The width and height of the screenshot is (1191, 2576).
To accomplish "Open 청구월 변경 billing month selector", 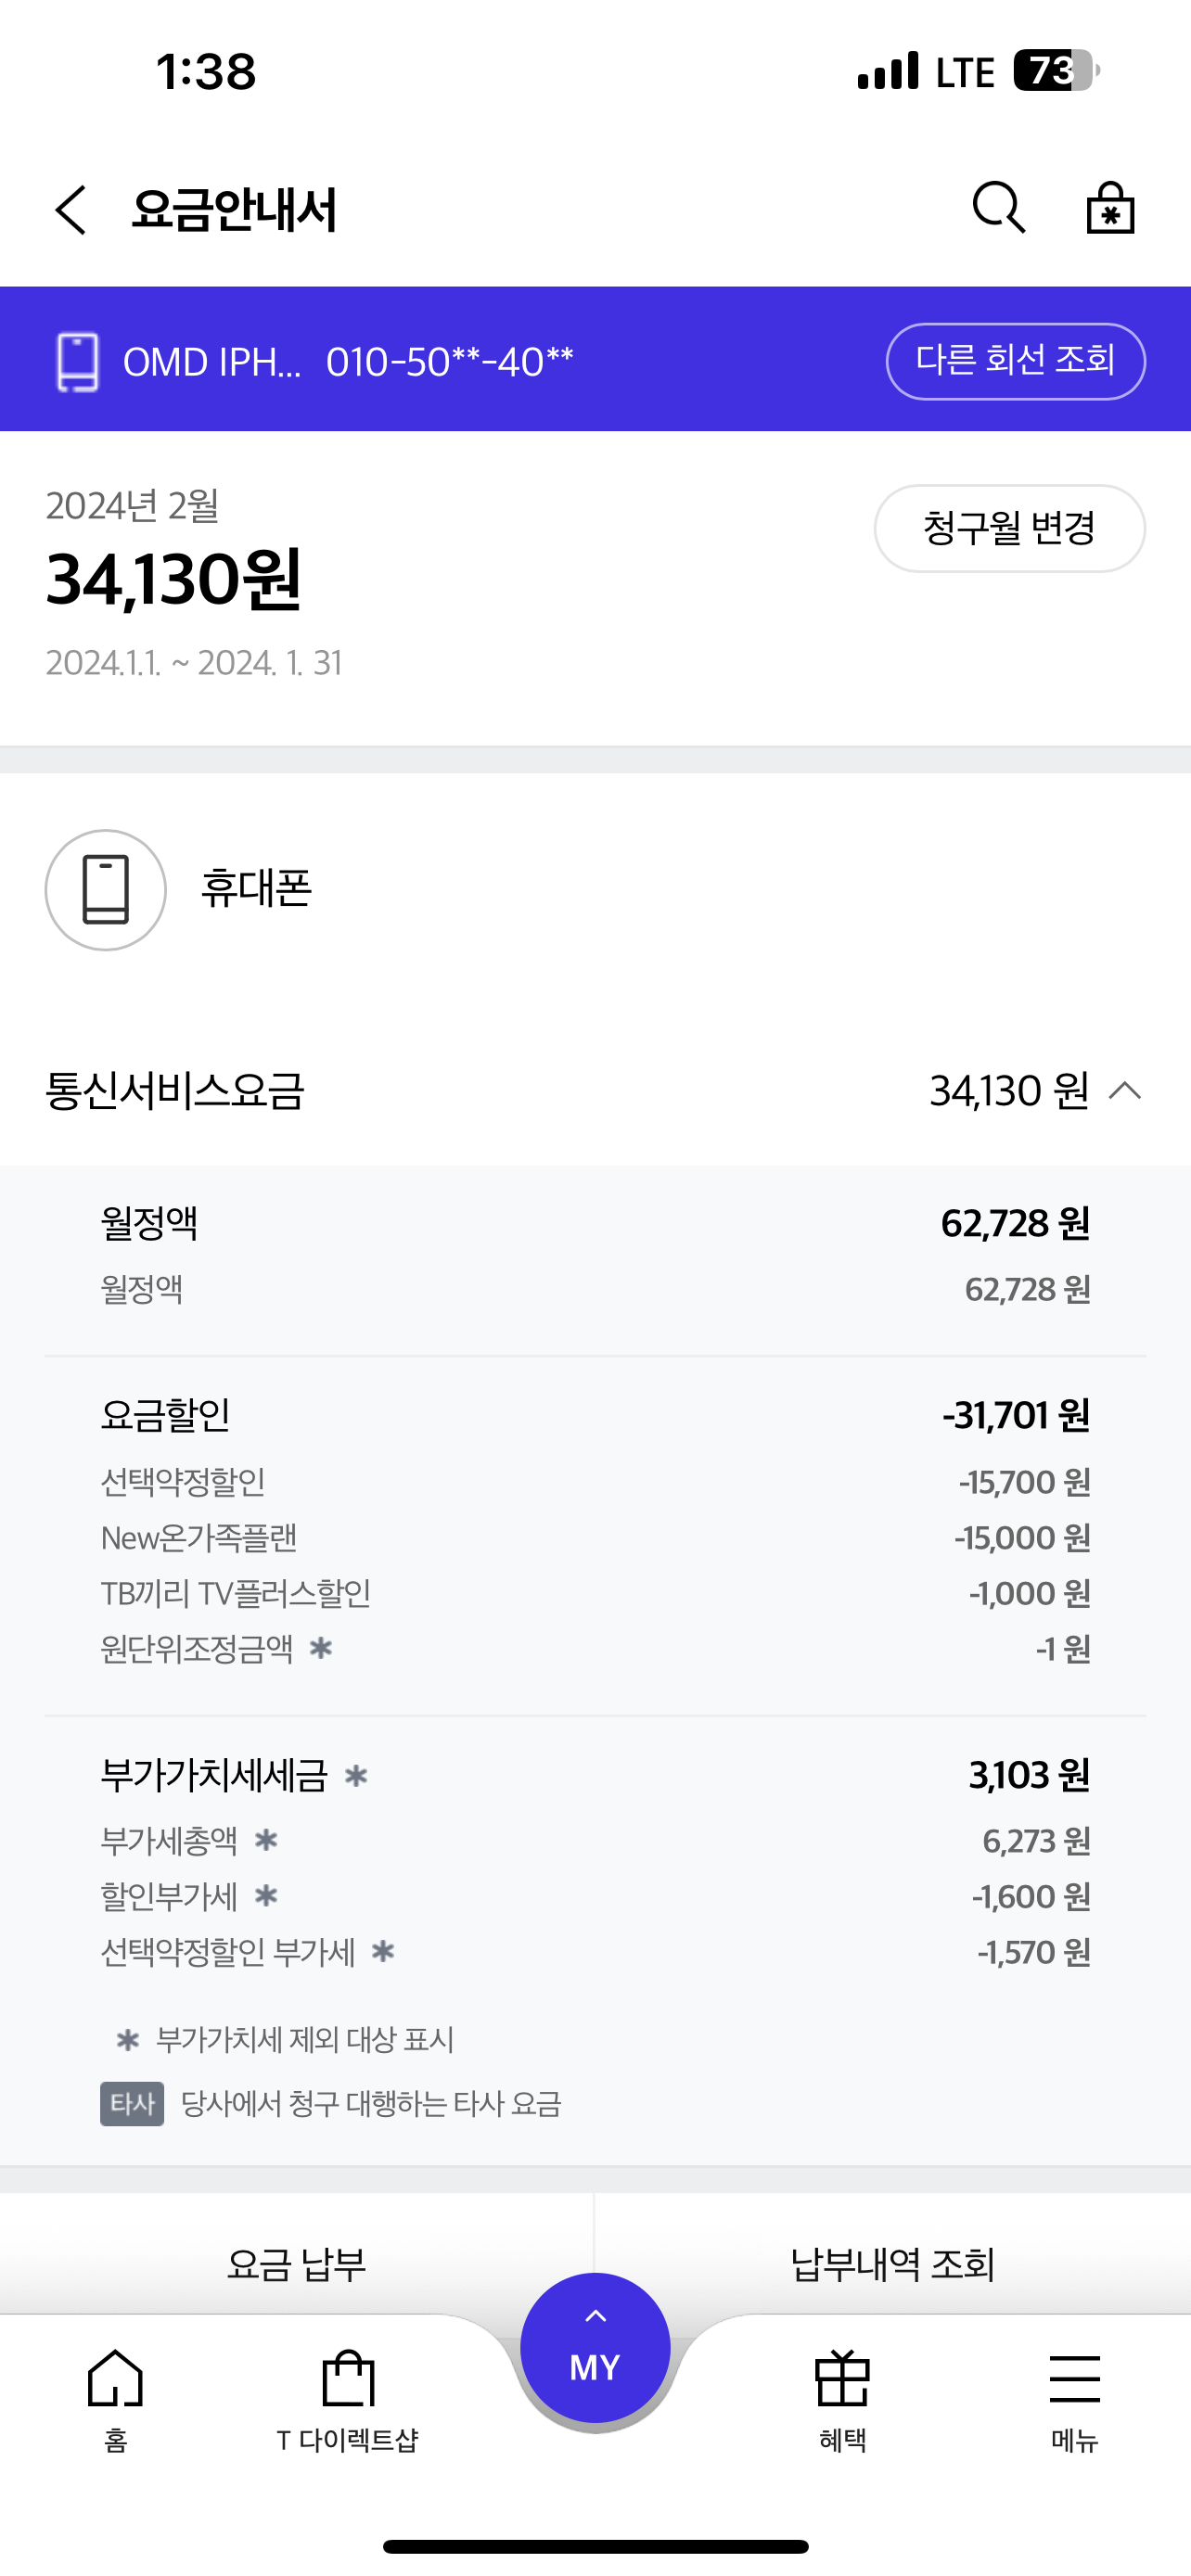I will 1009,528.
